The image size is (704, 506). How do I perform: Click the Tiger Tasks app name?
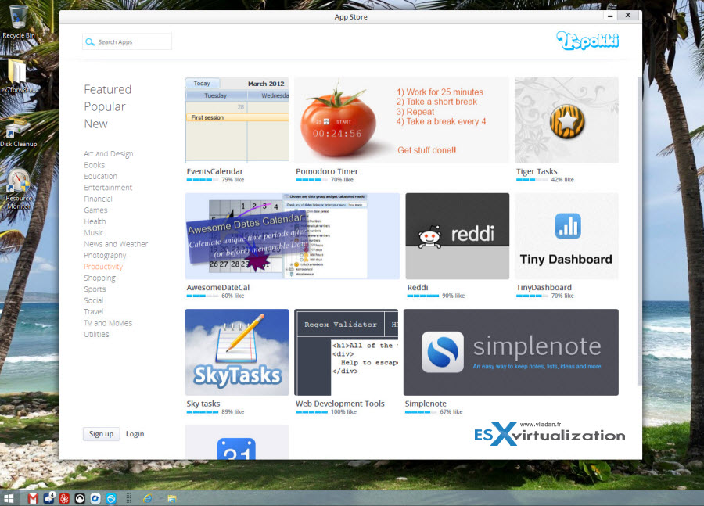point(537,171)
